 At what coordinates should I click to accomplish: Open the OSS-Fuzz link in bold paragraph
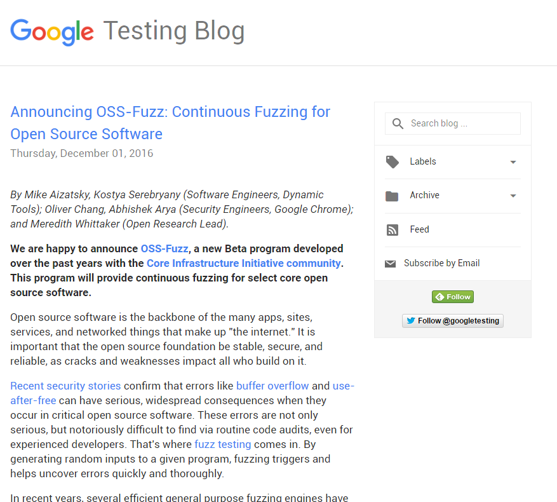[164, 248]
